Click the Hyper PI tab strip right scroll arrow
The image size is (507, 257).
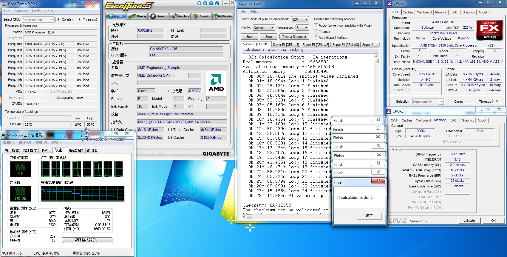[x=377, y=44]
